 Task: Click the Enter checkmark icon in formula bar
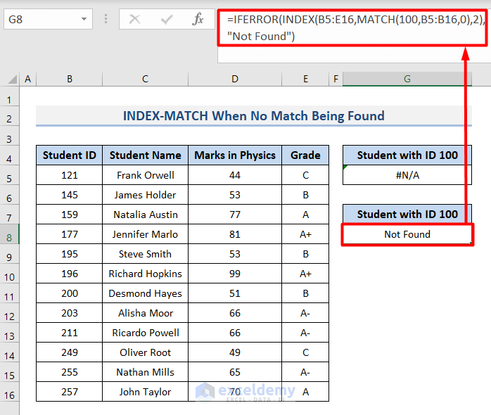coord(166,19)
